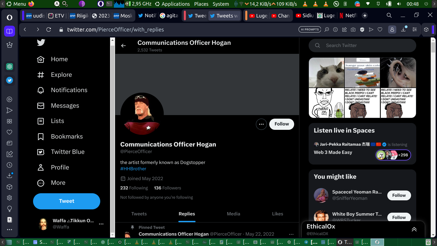
Task: Switch to the Media tab
Action: tap(233, 214)
